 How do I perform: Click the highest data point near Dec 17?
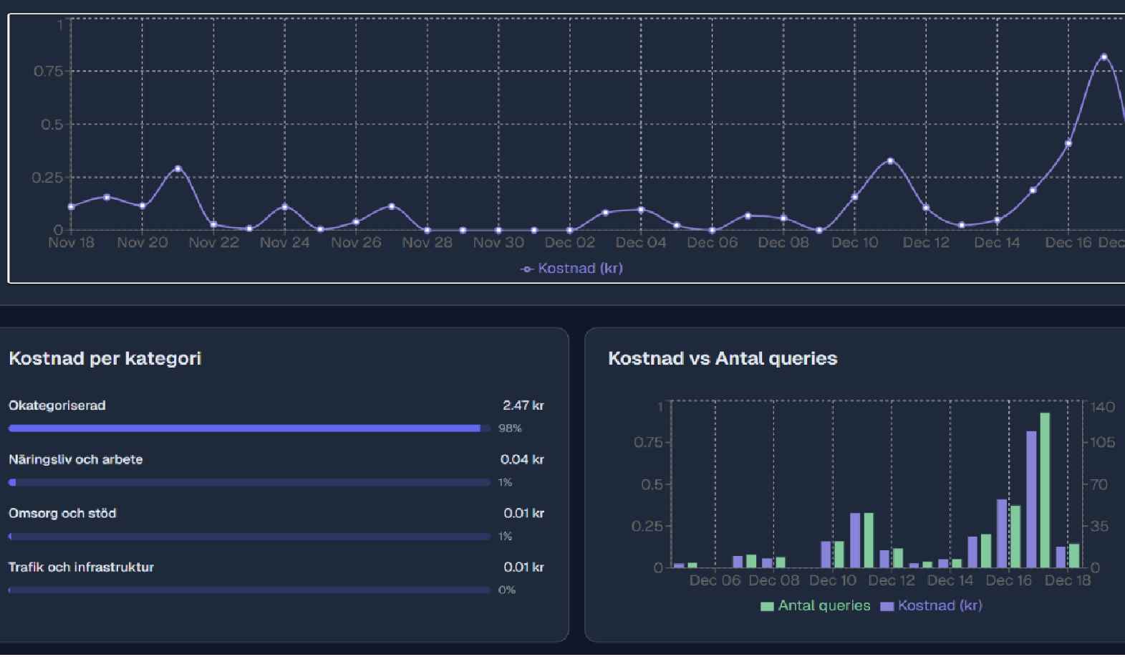pyautogui.click(x=1104, y=57)
